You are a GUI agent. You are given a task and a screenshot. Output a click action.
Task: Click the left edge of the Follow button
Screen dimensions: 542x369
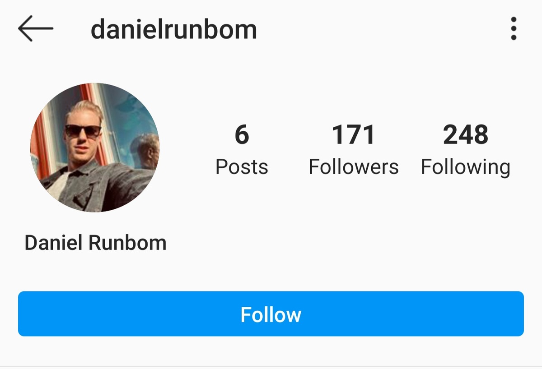23,314
